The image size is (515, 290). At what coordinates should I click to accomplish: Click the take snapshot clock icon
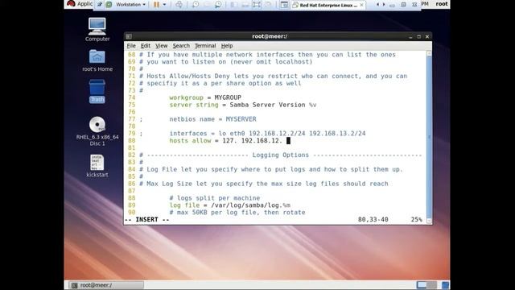tap(196, 5)
